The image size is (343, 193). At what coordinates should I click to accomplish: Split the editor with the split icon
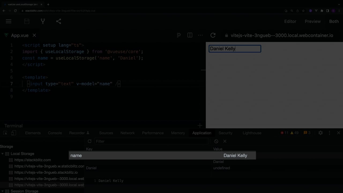coord(190,35)
